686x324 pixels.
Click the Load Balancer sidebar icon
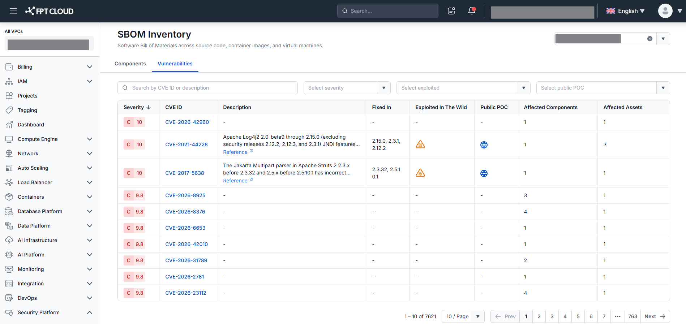tap(9, 182)
